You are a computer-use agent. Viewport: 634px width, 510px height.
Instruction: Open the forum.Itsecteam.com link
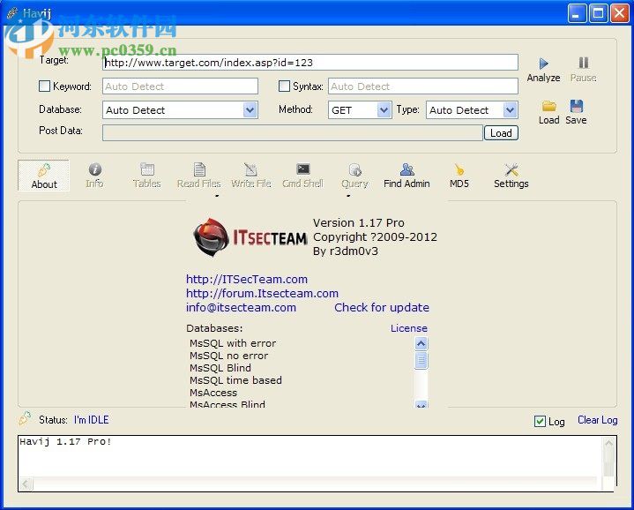click(262, 293)
